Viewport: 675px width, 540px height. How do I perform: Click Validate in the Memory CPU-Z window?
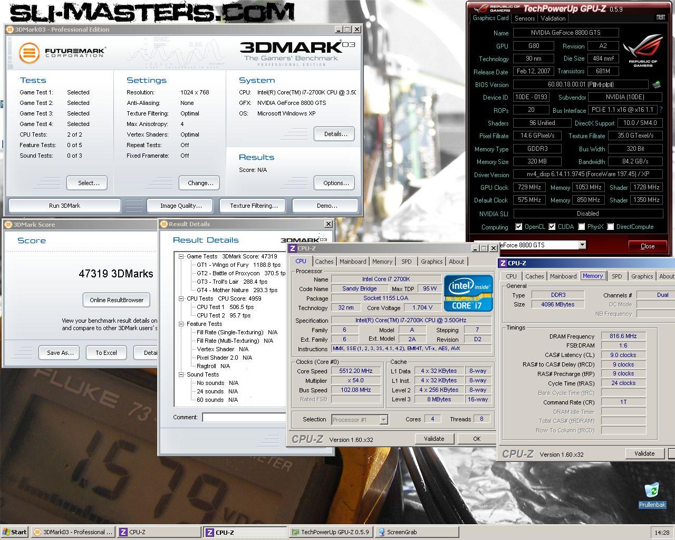click(644, 454)
